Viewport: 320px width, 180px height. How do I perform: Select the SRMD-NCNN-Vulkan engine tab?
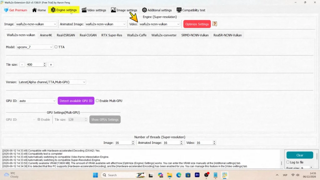[x=195, y=35]
